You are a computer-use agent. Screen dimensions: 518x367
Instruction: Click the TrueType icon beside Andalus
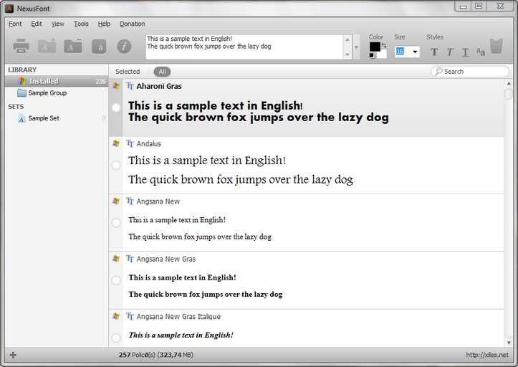pyautogui.click(x=130, y=143)
